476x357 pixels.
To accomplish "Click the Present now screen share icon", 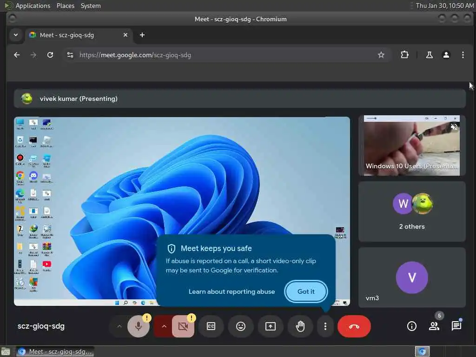I will coord(271,326).
